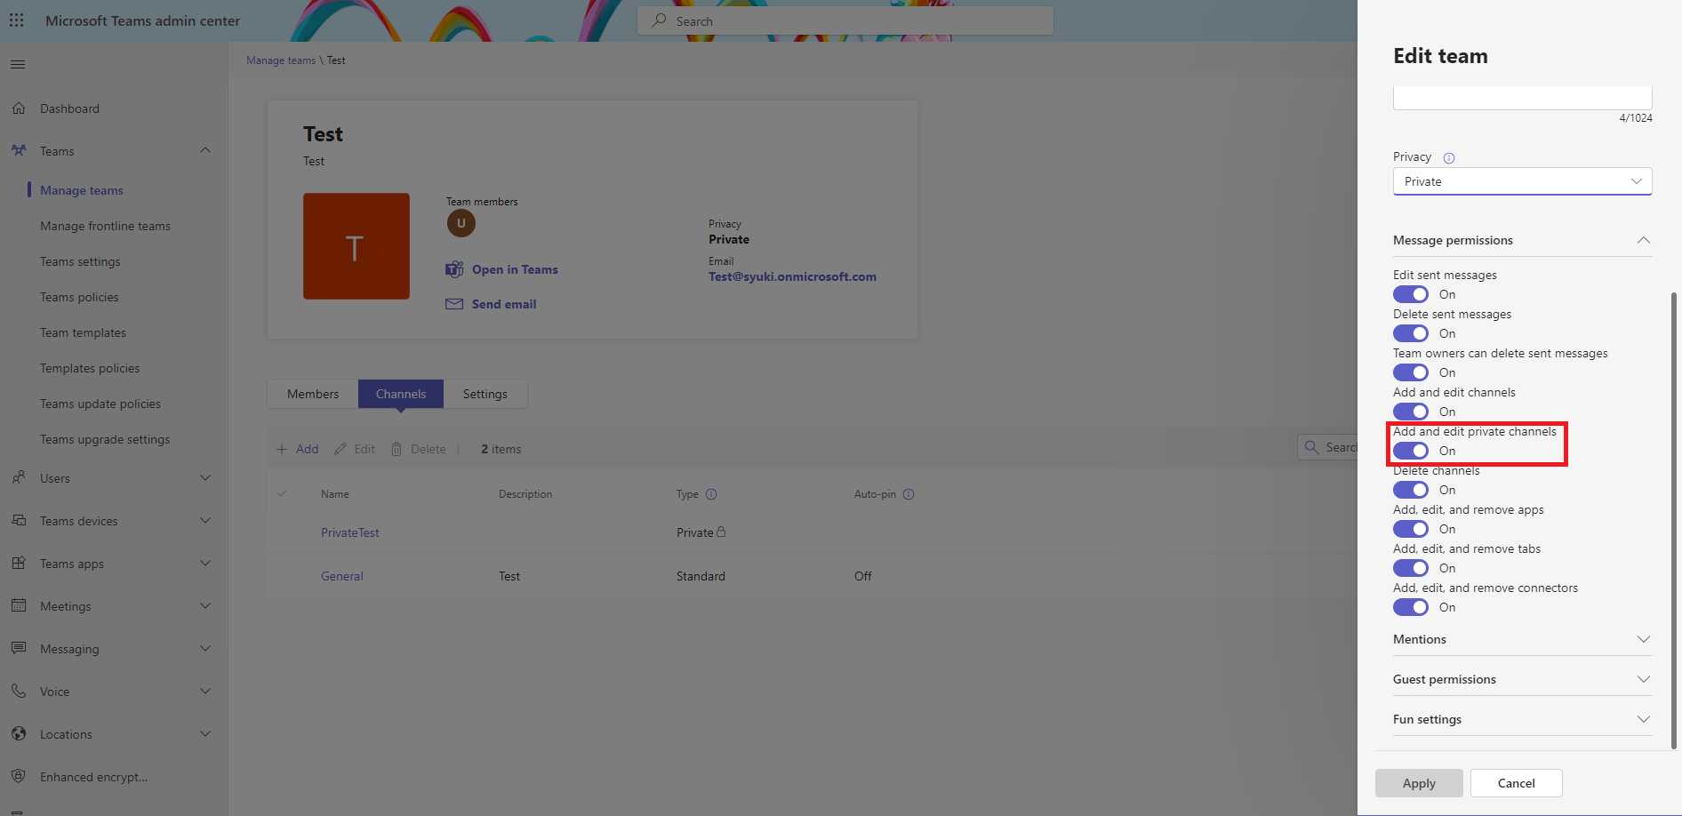1682x816 pixels.
Task: Click the plus icon for Add channel
Action: [282, 449]
